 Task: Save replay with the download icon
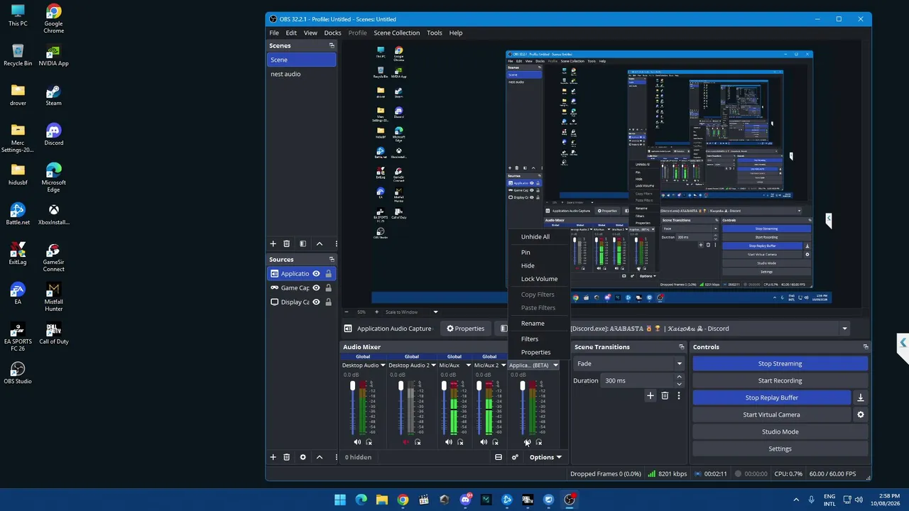tap(861, 397)
